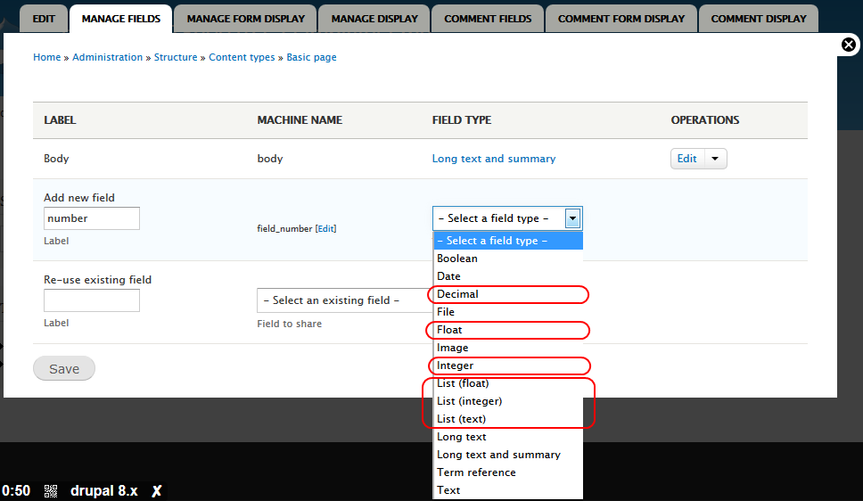Open dropdown arrow next to Edit button
The width and height of the screenshot is (863, 501).
coord(716,159)
